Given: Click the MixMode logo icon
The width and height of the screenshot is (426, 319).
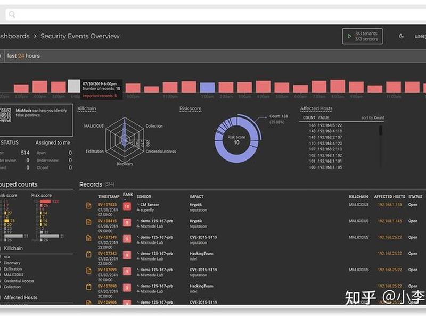Looking at the screenshot, I should coord(5,115).
